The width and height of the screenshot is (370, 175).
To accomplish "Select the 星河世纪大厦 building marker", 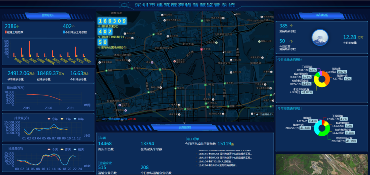I will (223, 113).
